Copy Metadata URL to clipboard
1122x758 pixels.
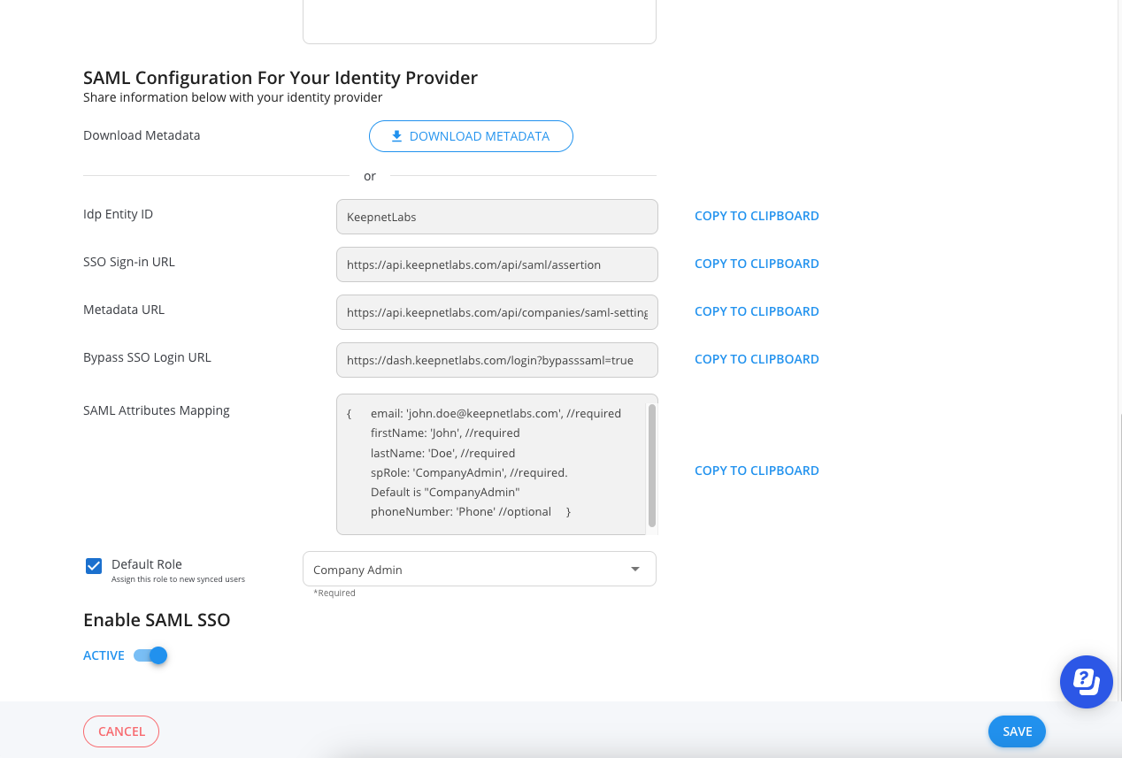coord(757,311)
